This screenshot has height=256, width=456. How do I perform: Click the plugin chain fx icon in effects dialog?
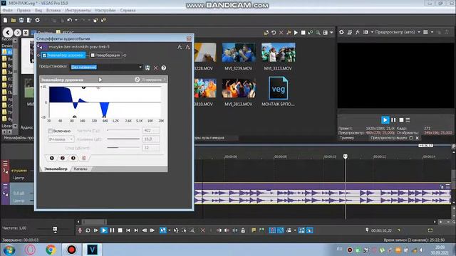[x=180, y=47]
